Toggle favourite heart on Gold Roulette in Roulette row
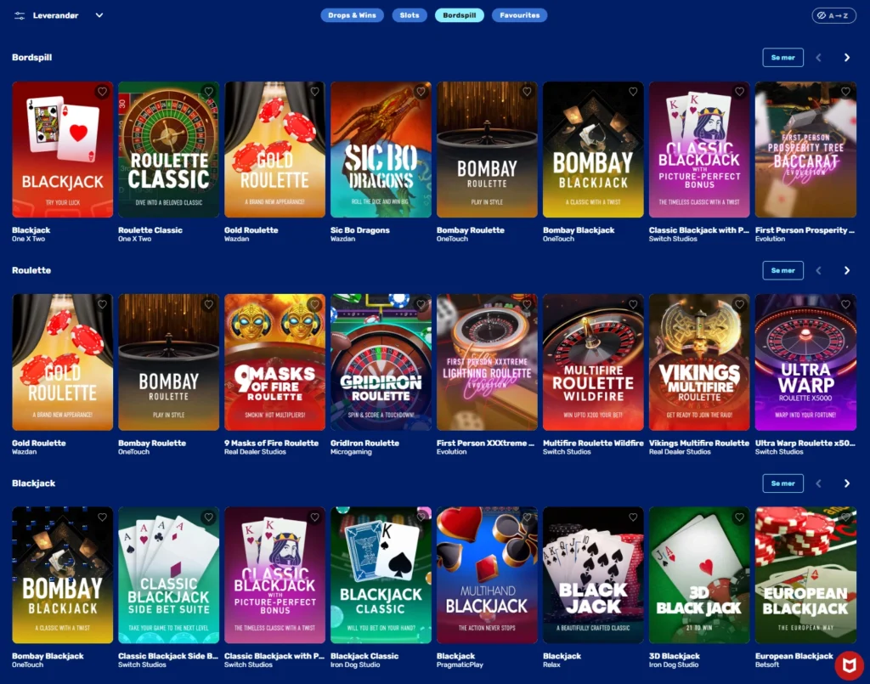The height and width of the screenshot is (684, 870). coord(102,304)
